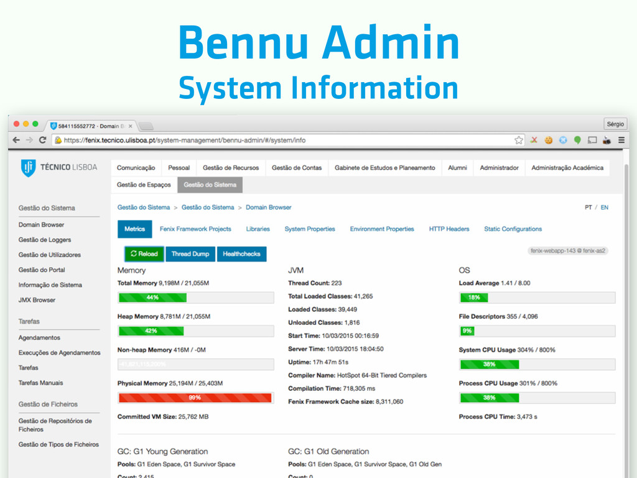
Task: Open Domain Browser in sidebar
Action: 42,225
